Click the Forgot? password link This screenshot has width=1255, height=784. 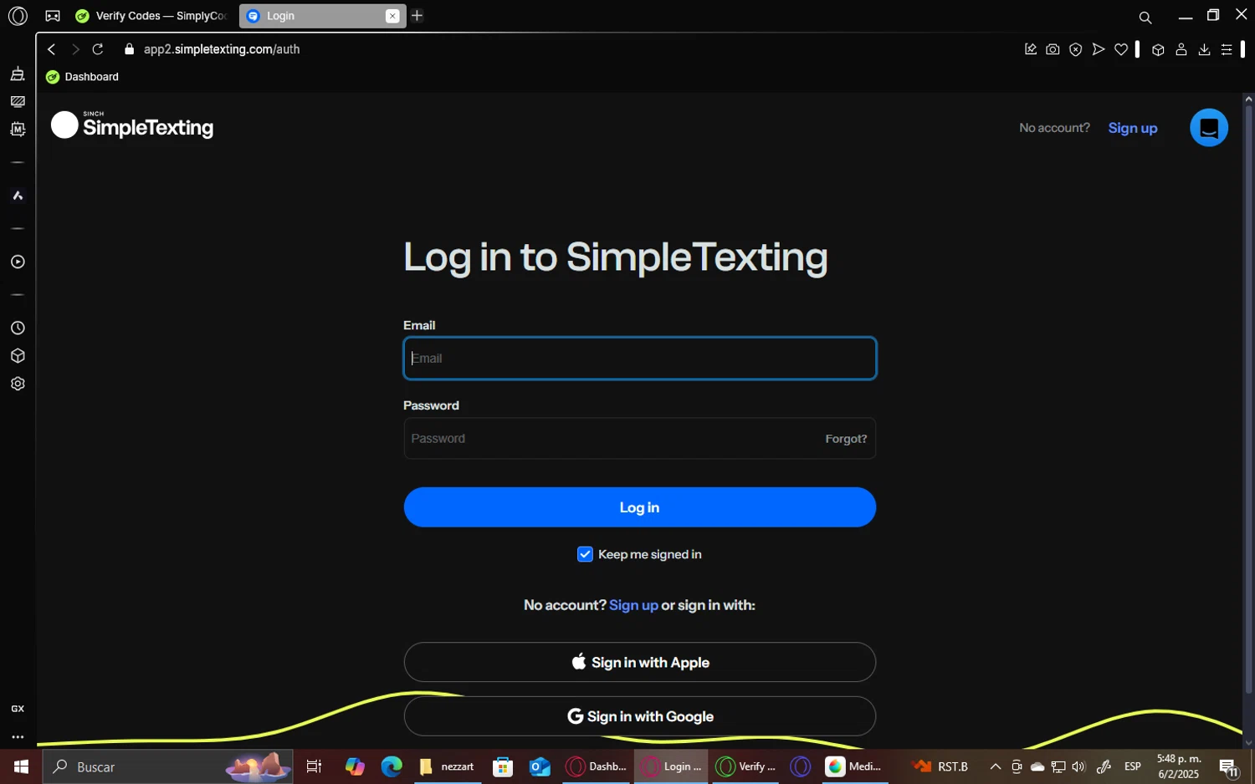point(846,439)
